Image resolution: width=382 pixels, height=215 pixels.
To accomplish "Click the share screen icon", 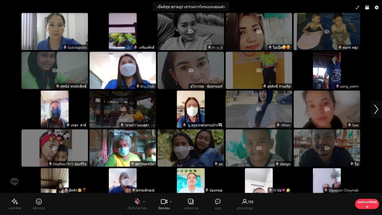I will tap(191, 202).
